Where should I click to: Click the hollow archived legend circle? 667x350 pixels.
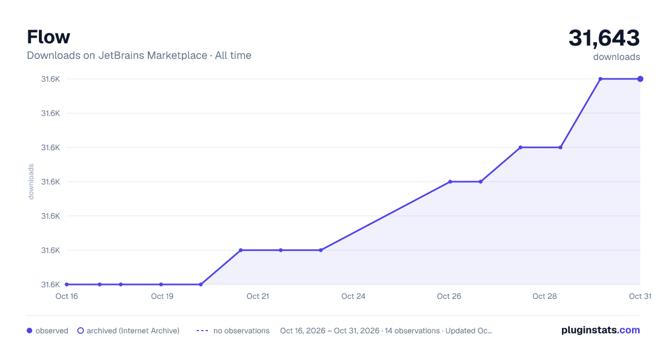point(81,331)
